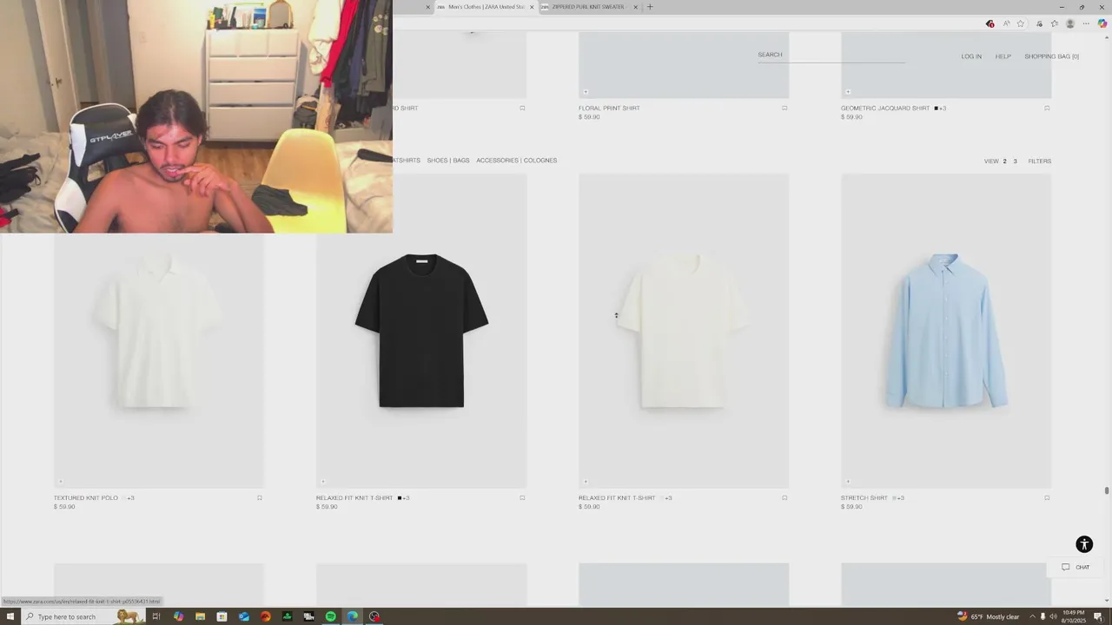This screenshot has width=1112, height=625.
Task: Bookmark the black Relaxed Fit Knit T-Shirt
Action: click(x=522, y=498)
